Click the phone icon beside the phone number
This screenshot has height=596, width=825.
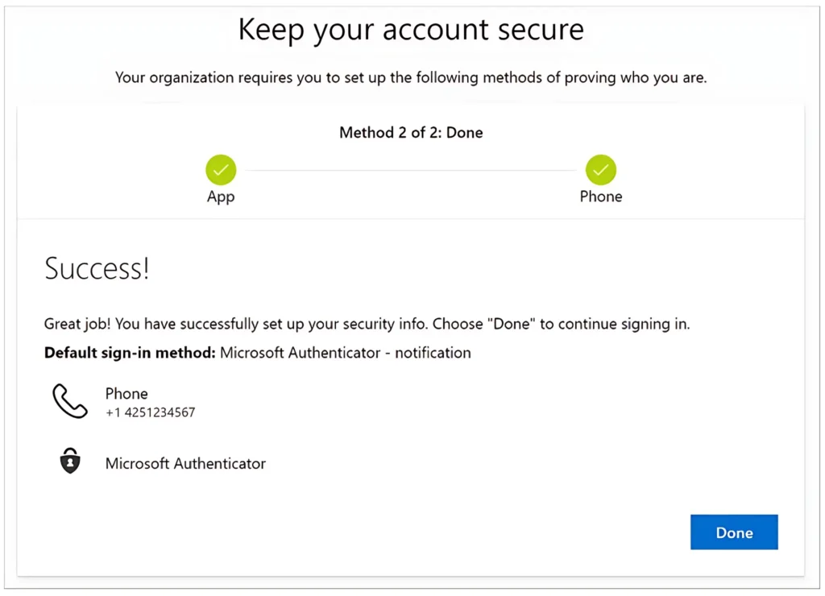click(70, 401)
